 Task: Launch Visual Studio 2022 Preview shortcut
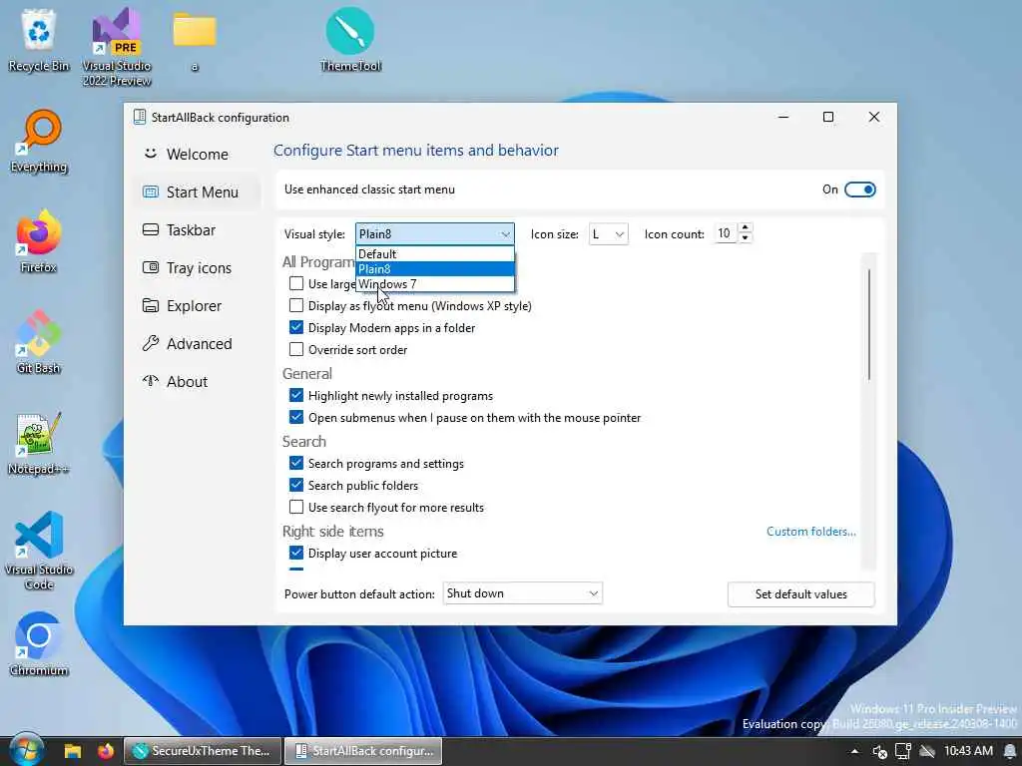pos(117,47)
